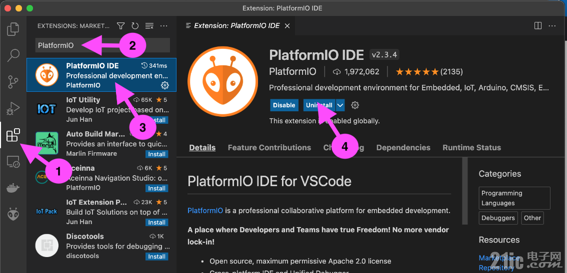Install the Aceinna extension
The width and height of the screenshot is (567, 273).
pyautogui.click(x=157, y=188)
